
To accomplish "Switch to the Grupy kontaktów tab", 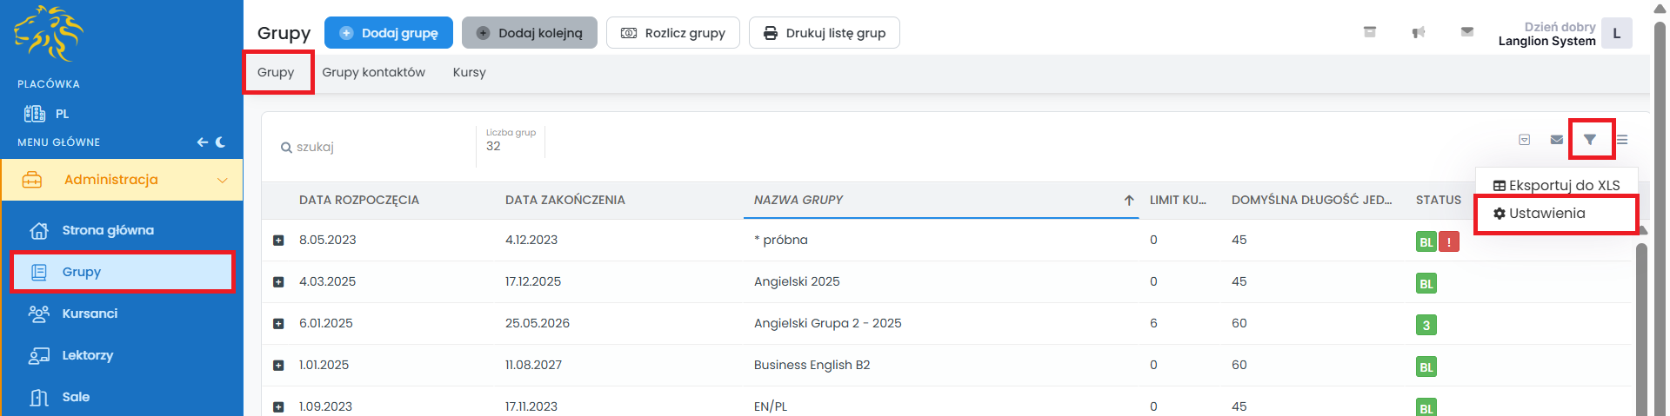I will [x=373, y=72].
